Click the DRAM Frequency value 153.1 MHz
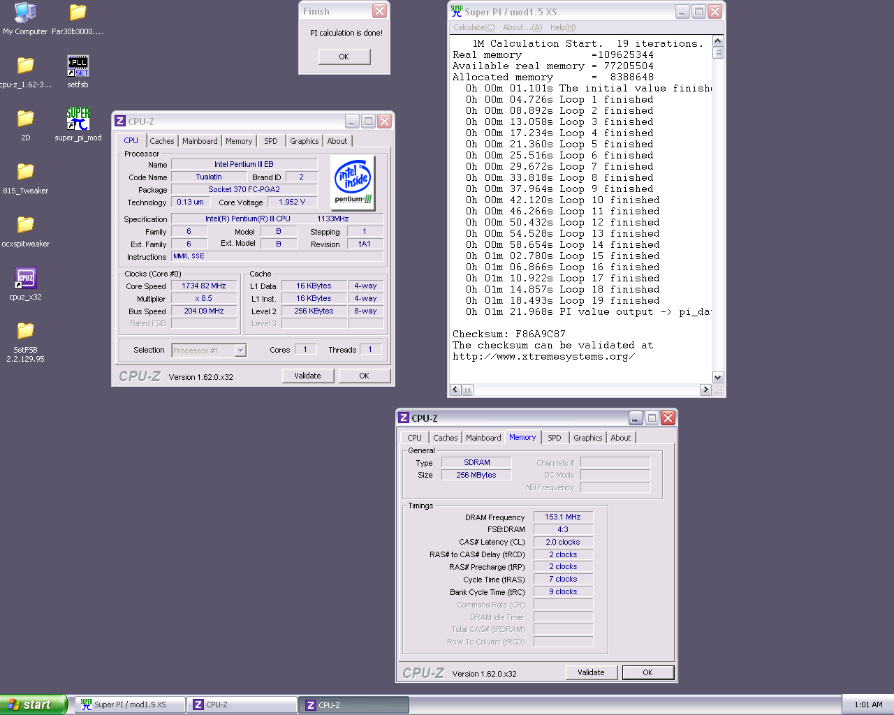 point(563,517)
